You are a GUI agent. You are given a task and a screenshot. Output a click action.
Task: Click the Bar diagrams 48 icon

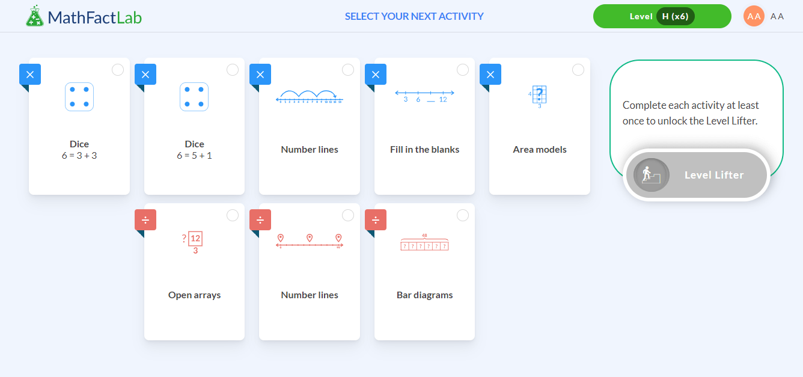click(x=424, y=243)
